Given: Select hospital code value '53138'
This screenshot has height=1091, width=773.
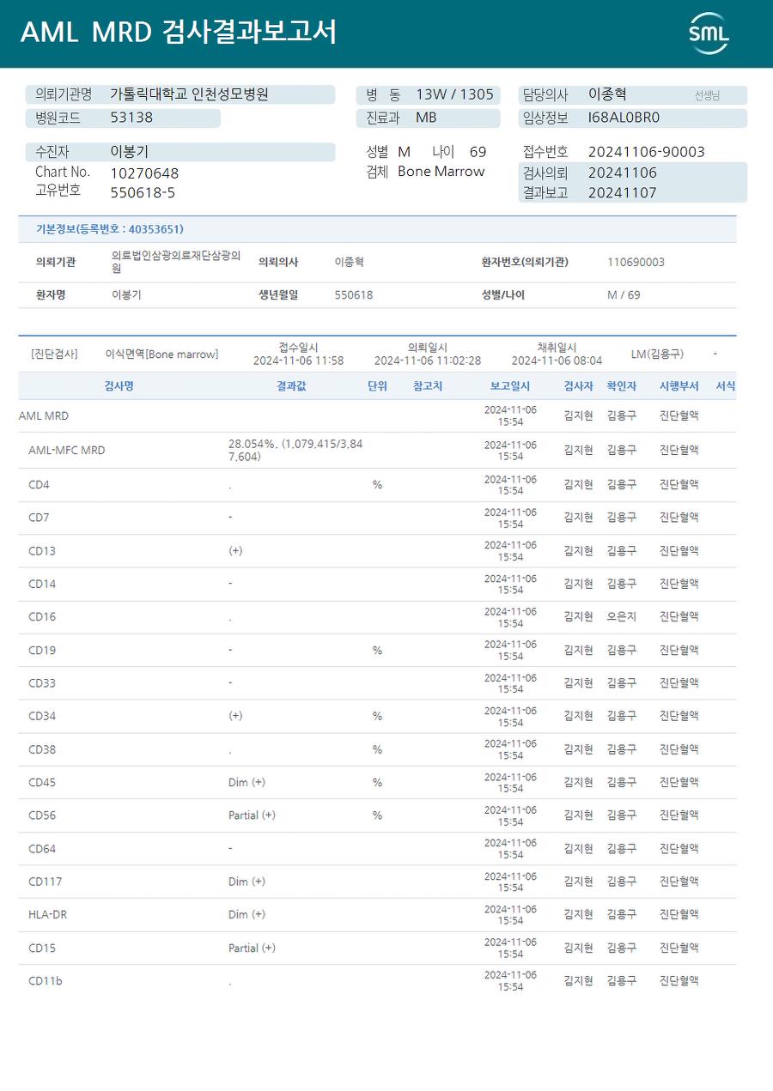Looking at the screenshot, I should (x=131, y=118).
